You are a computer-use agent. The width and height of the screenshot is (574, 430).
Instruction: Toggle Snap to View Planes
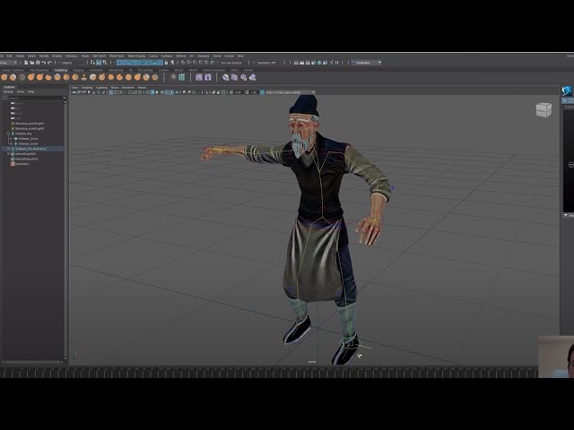point(206,63)
